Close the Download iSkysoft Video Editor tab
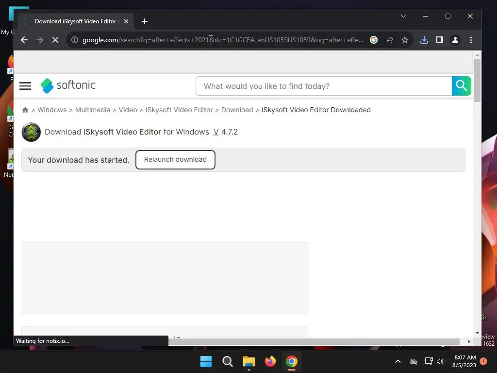This screenshot has width=497, height=373. 126,21
